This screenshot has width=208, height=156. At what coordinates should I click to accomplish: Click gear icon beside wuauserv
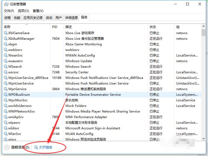pos(6,61)
